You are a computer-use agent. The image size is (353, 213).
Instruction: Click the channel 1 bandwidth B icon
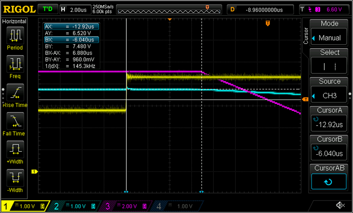(x=42, y=206)
